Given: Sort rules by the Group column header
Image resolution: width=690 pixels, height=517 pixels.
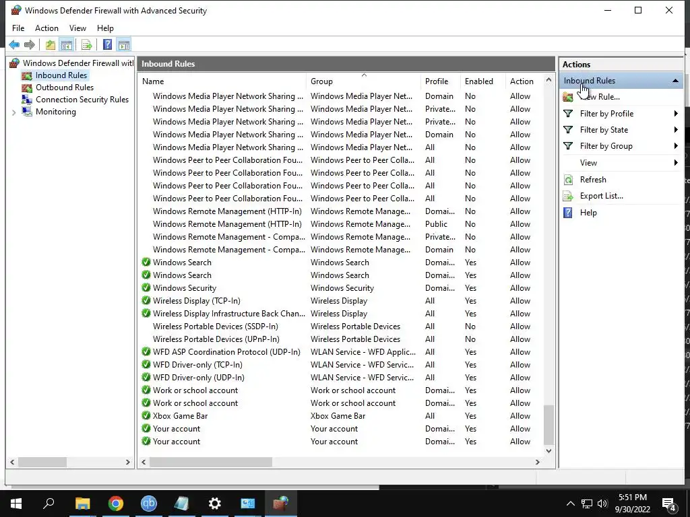Looking at the screenshot, I should tap(363, 81).
